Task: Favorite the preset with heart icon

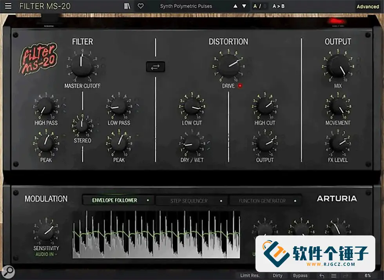Action: pyautogui.click(x=141, y=6)
